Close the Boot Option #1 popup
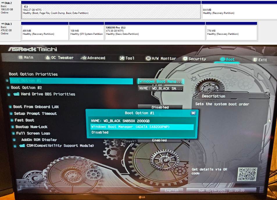This screenshot has height=200, width=277. 193,113
